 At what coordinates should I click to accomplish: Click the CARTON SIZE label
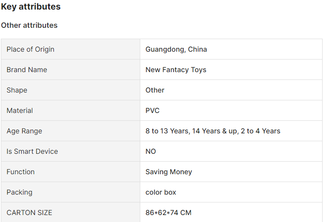(x=29, y=213)
